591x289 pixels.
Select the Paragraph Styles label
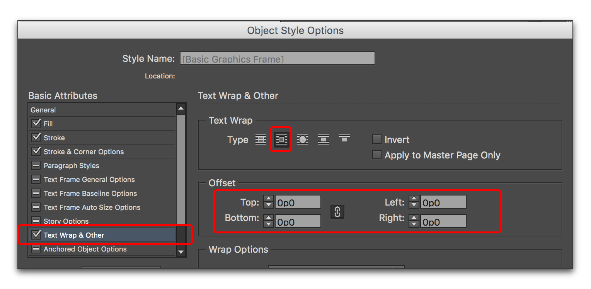click(x=72, y=166)
